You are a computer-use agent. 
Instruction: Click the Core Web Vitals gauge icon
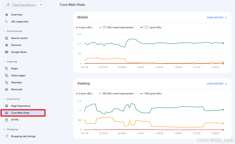point(6,113)
